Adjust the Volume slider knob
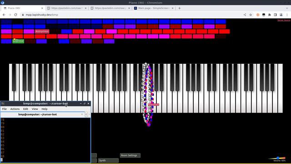The width and height of the screenshot is (291, 164). click(278, 158)
